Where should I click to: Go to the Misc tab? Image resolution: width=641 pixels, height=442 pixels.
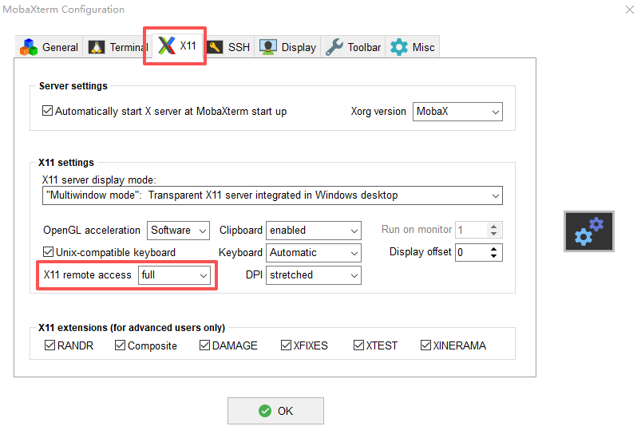pos(413,47)
